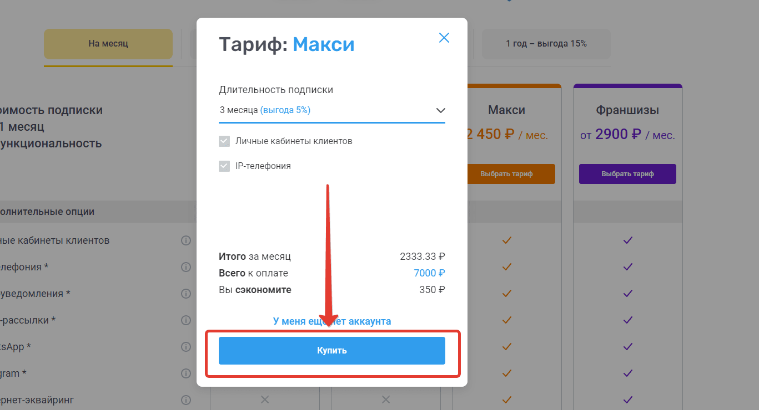This screenshot has height=410, width=759.
Task: Click info icon beside телефония row
Action: [186, 267]
